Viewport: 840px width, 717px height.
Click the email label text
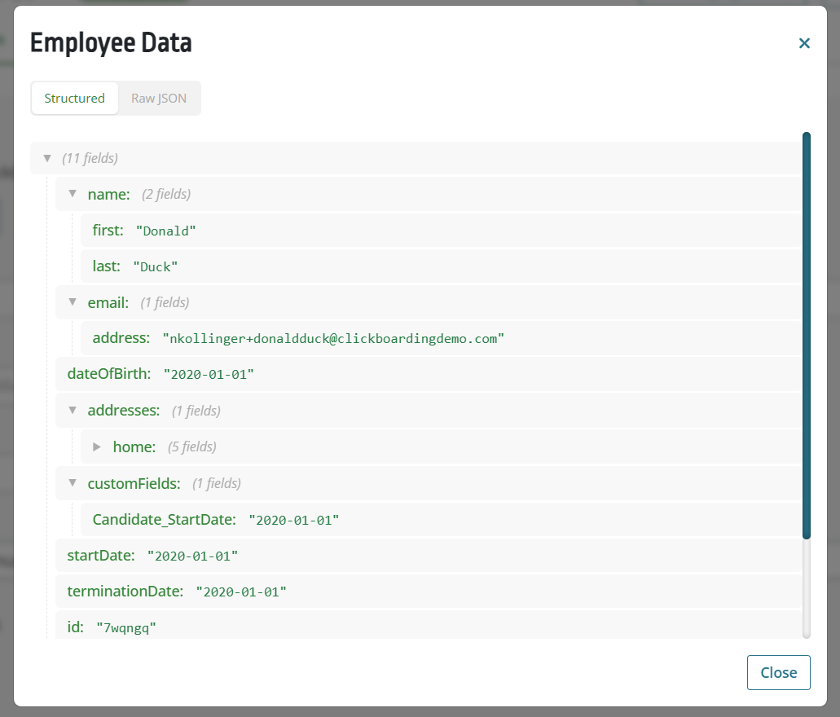pos(108,303)
